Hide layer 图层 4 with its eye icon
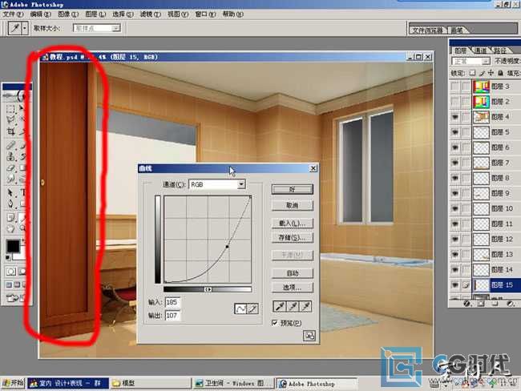 click(455, 117)
